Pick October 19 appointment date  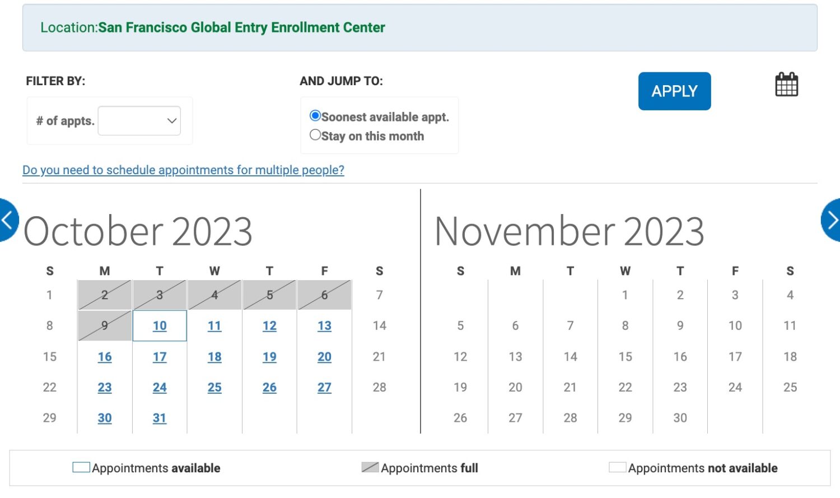click(x=269, y=357)
